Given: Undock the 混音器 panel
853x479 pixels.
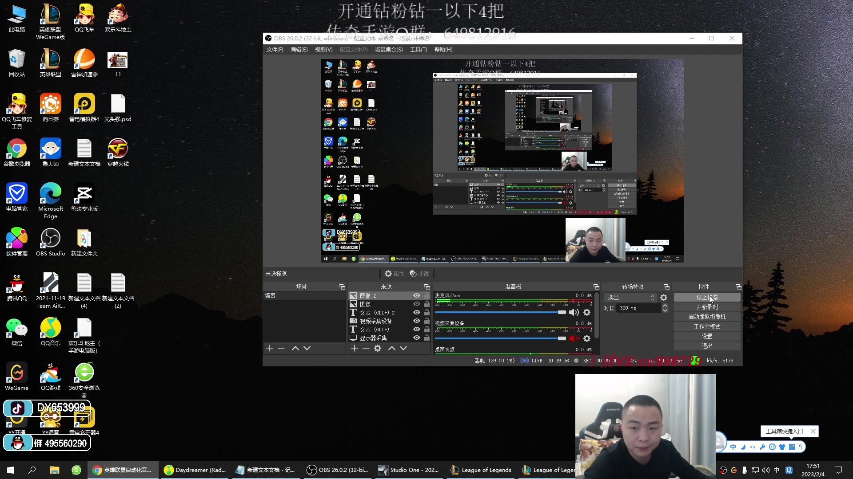Looking at the screenshot, I should click(596, 287).
